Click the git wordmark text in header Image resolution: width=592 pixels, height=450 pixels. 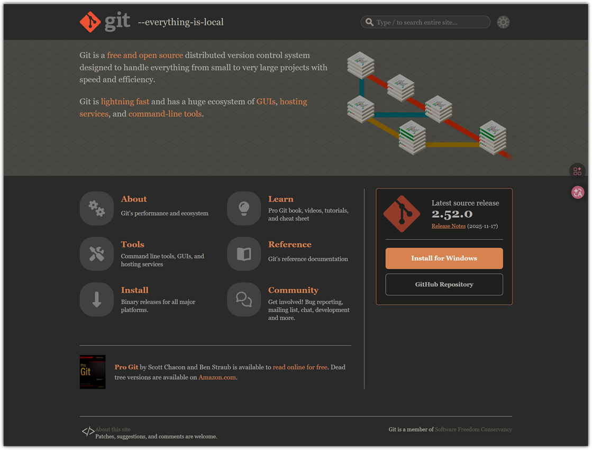117,21
